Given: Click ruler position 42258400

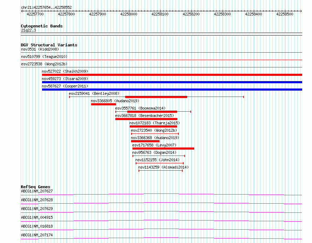Looking at the screenshot, I should [x=254, y=14].
